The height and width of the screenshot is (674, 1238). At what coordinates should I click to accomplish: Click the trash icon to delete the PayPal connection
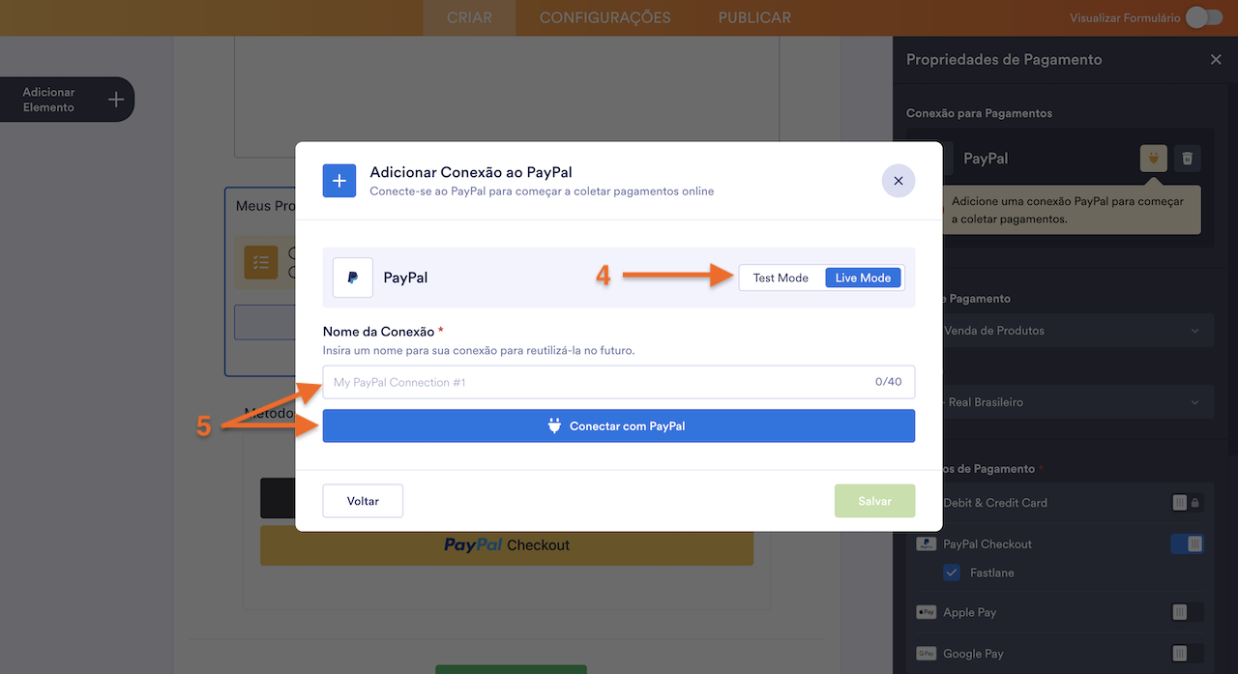1187,158
